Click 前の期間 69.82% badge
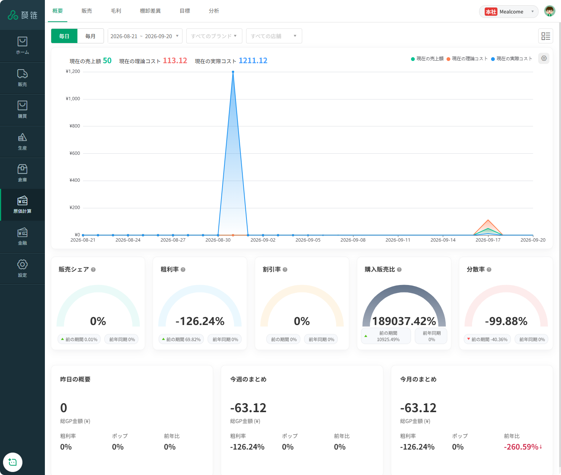The width and height of the screenshot is (561, 475). coord(181,339)
